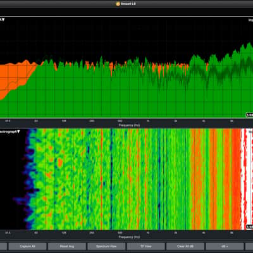Click the 250 Hz axis label under spectrograph

[x=92, y=233]
